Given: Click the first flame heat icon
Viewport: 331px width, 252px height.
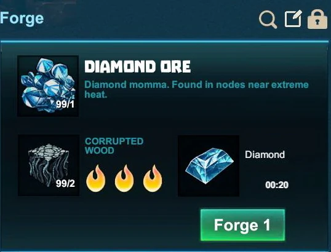Looking at the screenshot, I should pos(95,178).
